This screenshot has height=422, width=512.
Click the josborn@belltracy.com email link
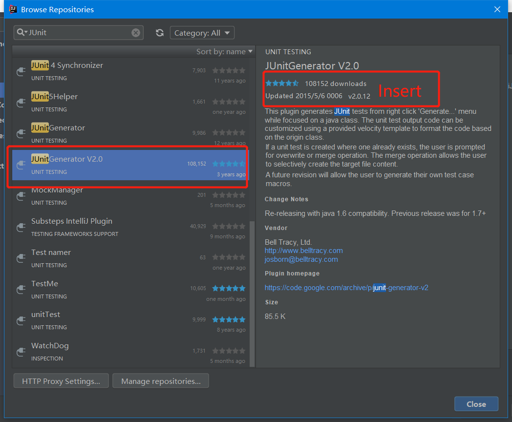301,259
